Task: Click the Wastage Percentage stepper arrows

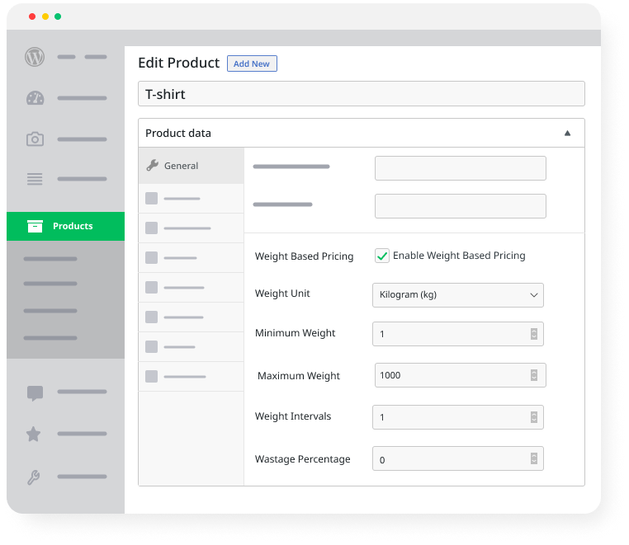Action: (534, 458)
